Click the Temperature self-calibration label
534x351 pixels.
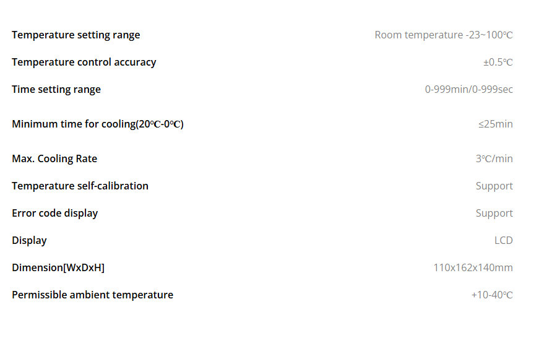click(80, 186)
